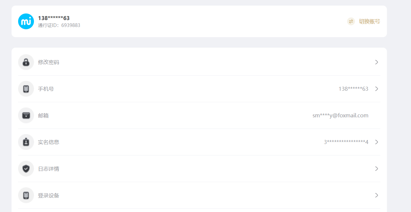Open the 修改密码 menu entry
This screenshot has height=212, width=411.
click(199, 62)
